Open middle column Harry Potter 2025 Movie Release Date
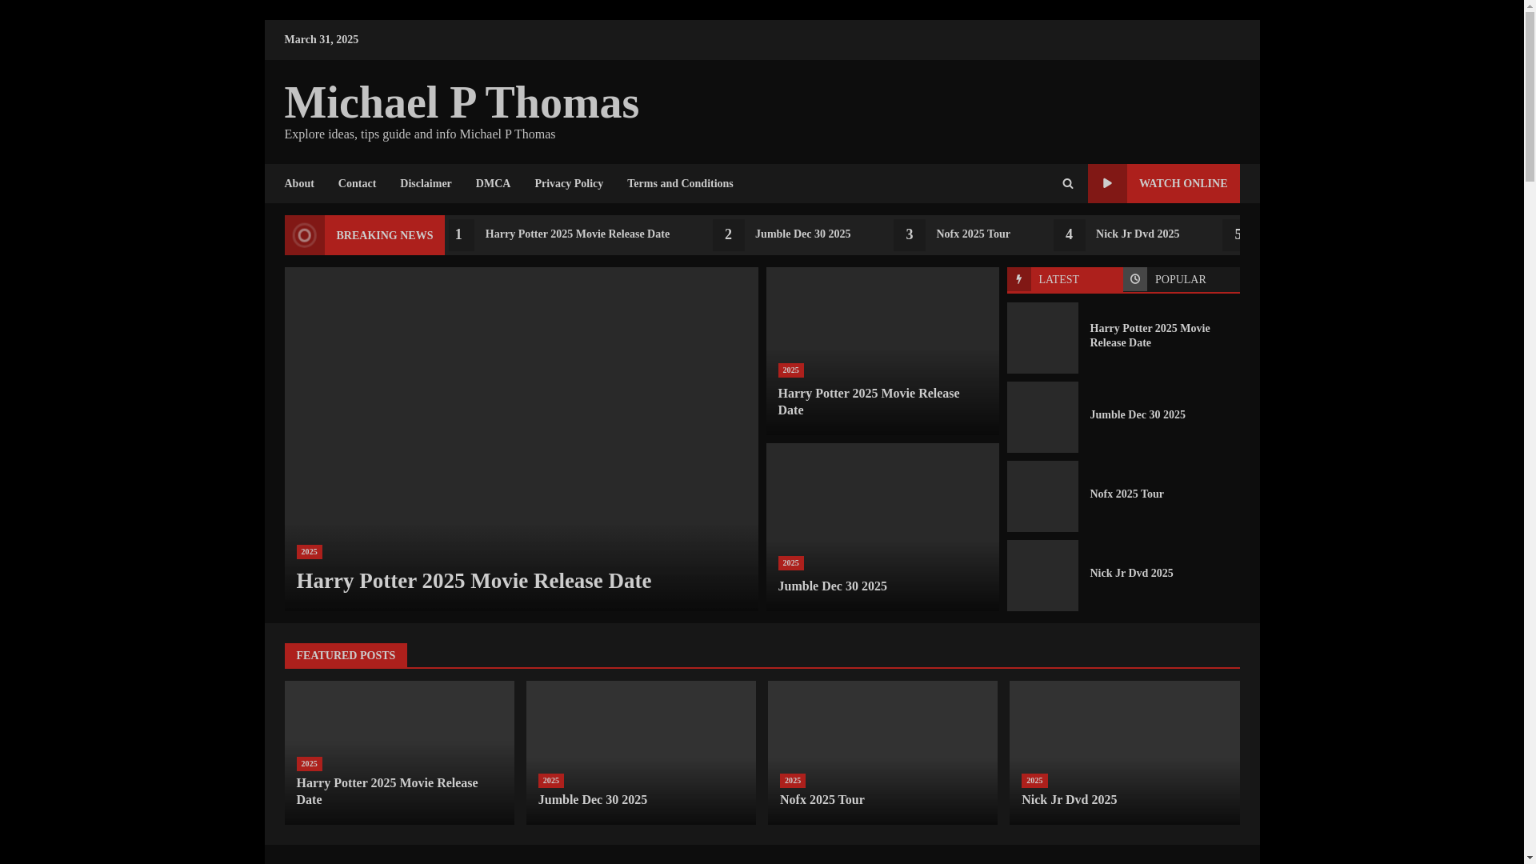 point(868,402)
